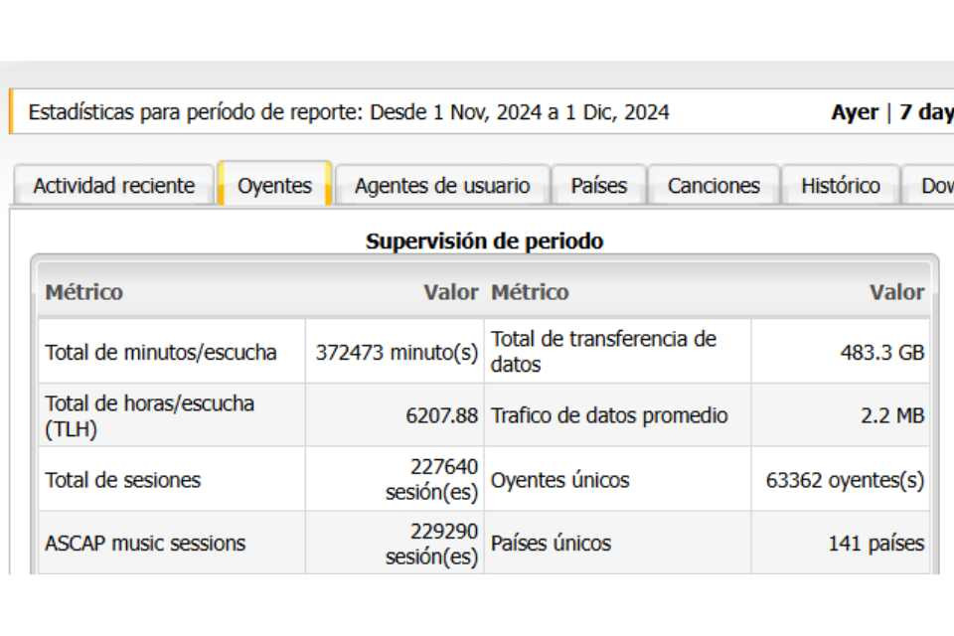The image size is (954, 636).
Task: Click the left Métrico column header
Action: pyautogui.click(x=83, y=292)
